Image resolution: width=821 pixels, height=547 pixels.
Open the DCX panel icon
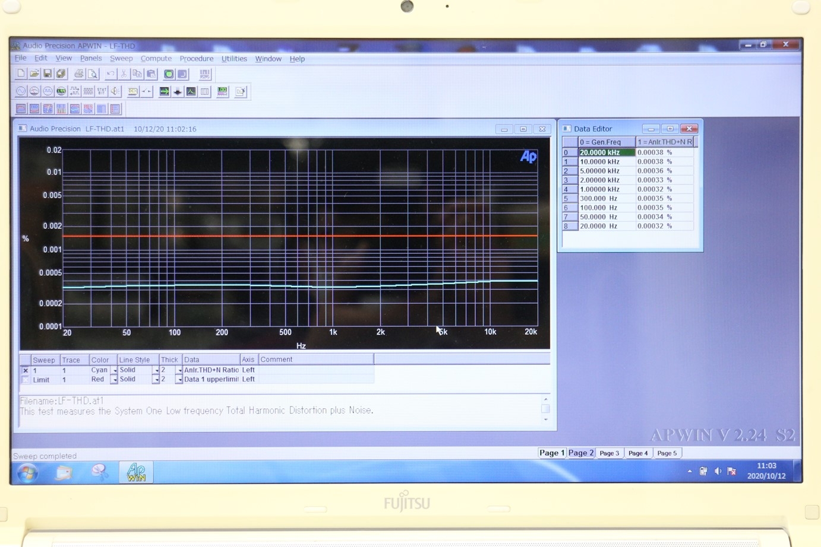pyautogui.click(x=133, y=91)
